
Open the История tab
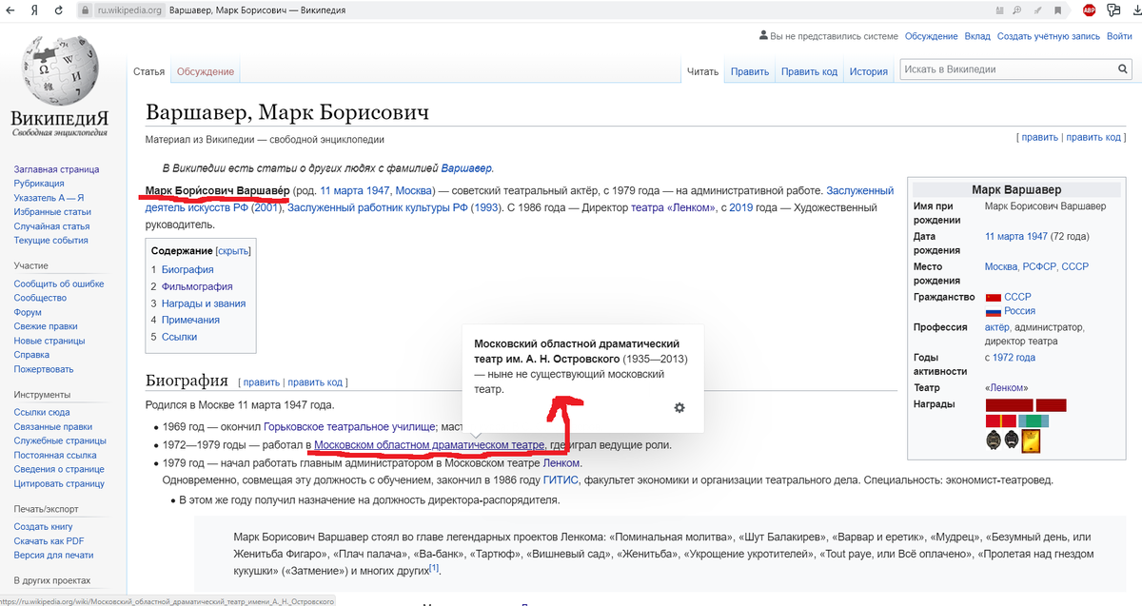pos(868,70)
